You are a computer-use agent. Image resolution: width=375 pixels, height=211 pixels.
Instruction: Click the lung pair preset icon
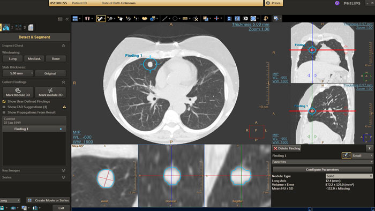[87, 18]
